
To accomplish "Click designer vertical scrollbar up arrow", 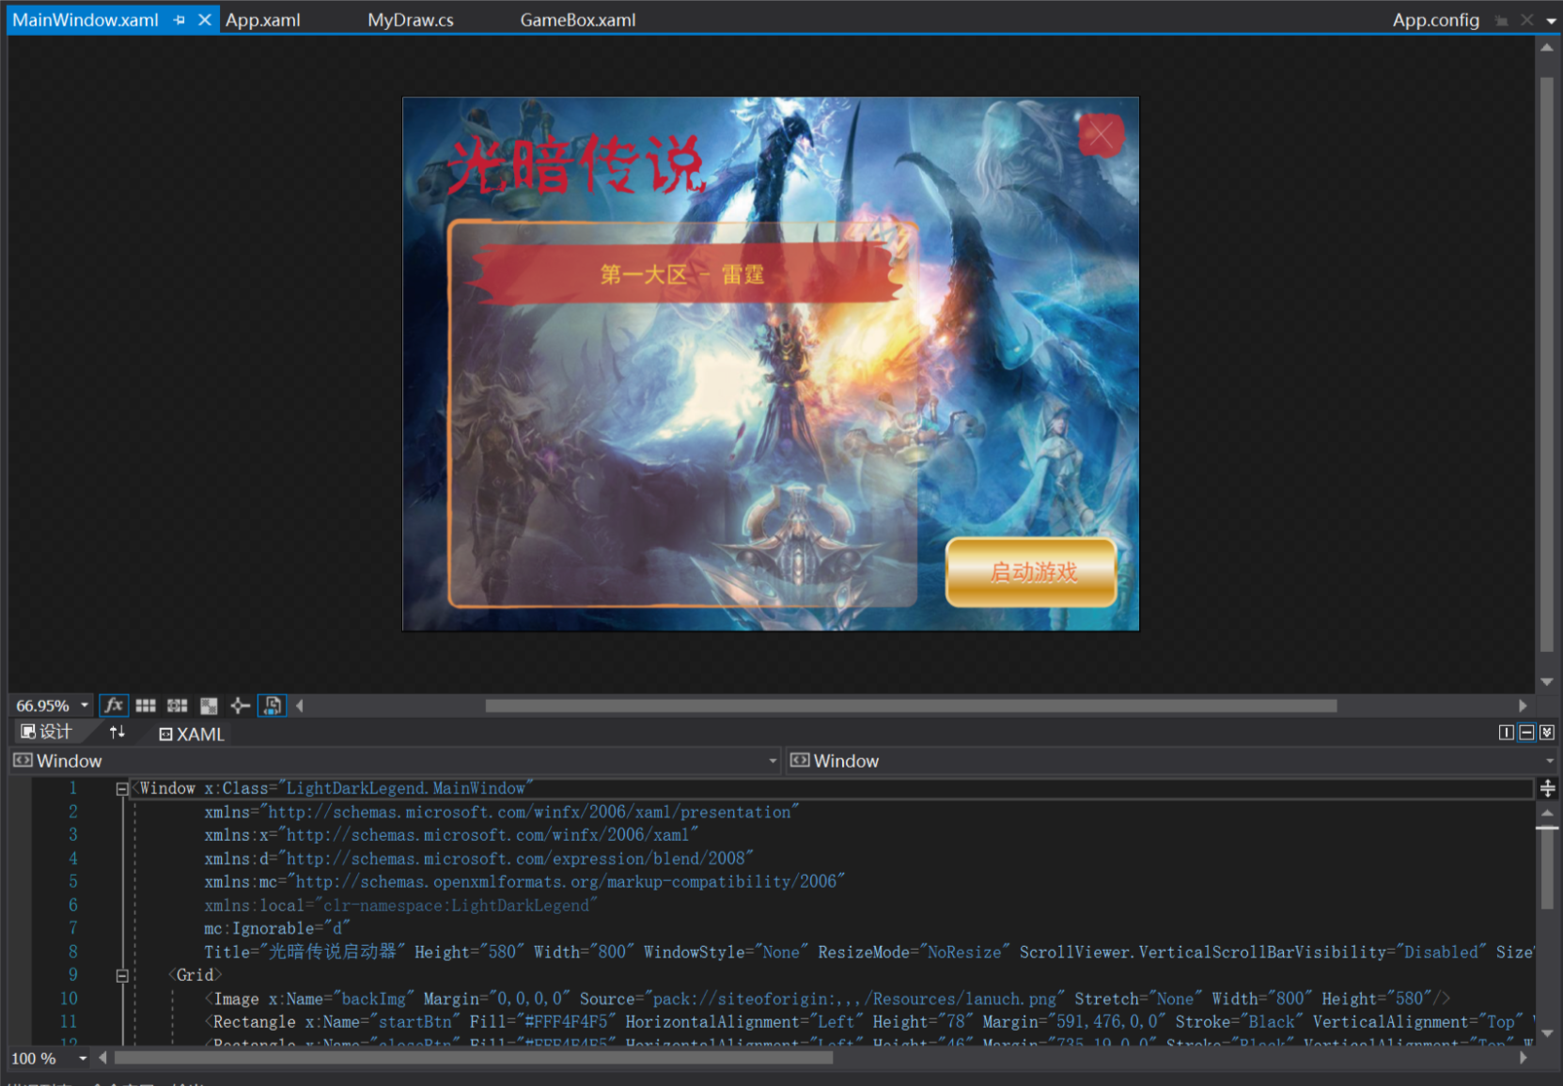I will click(x=1546, y=47).
